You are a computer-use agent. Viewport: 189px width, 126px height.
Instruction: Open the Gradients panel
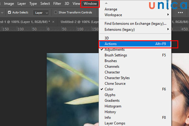tap(135, 100)
